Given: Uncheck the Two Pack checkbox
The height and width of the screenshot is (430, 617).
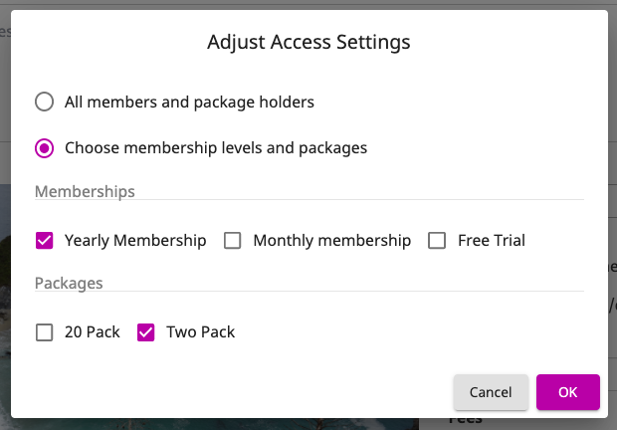Looking at the screenshot, I should pos(145,332).
